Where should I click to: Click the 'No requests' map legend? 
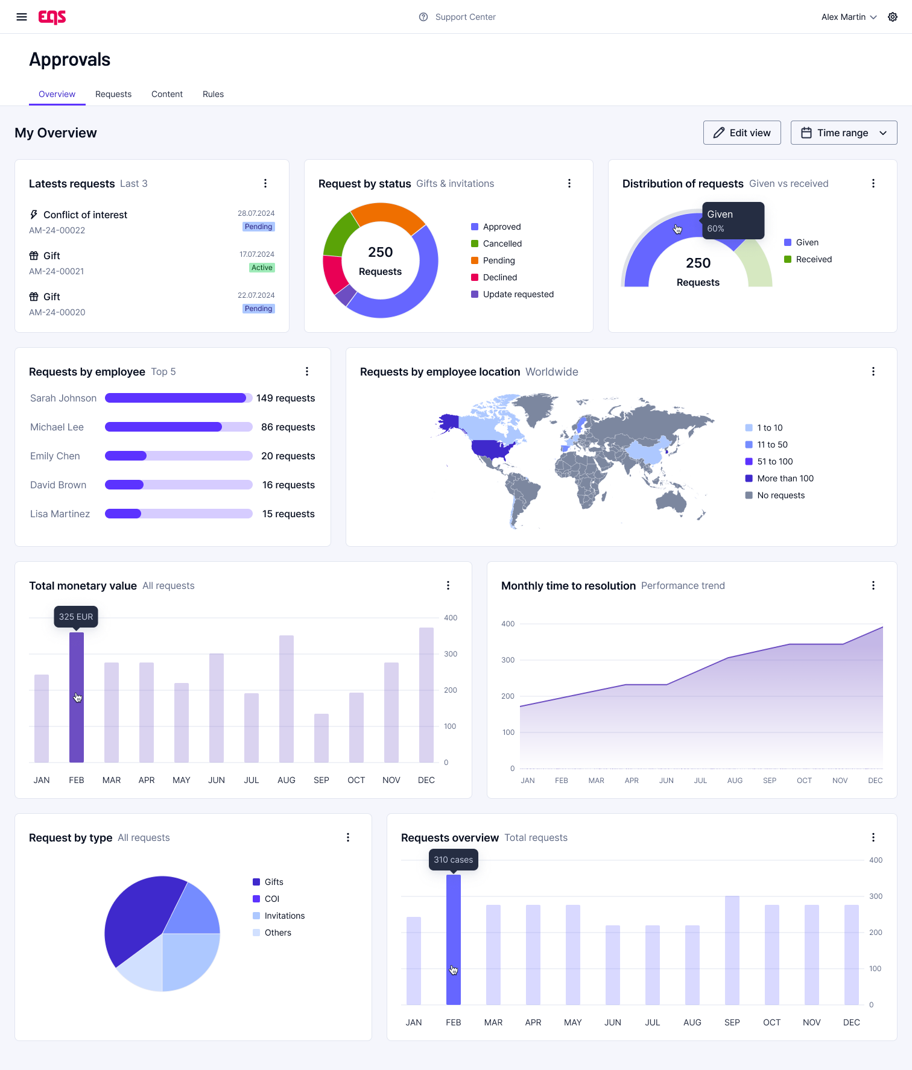tap(775, 495)
